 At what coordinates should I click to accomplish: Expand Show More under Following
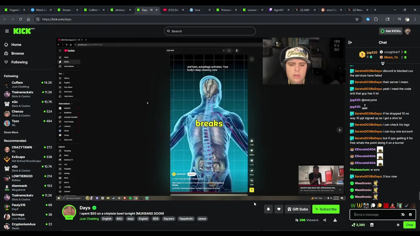point(11,132)
